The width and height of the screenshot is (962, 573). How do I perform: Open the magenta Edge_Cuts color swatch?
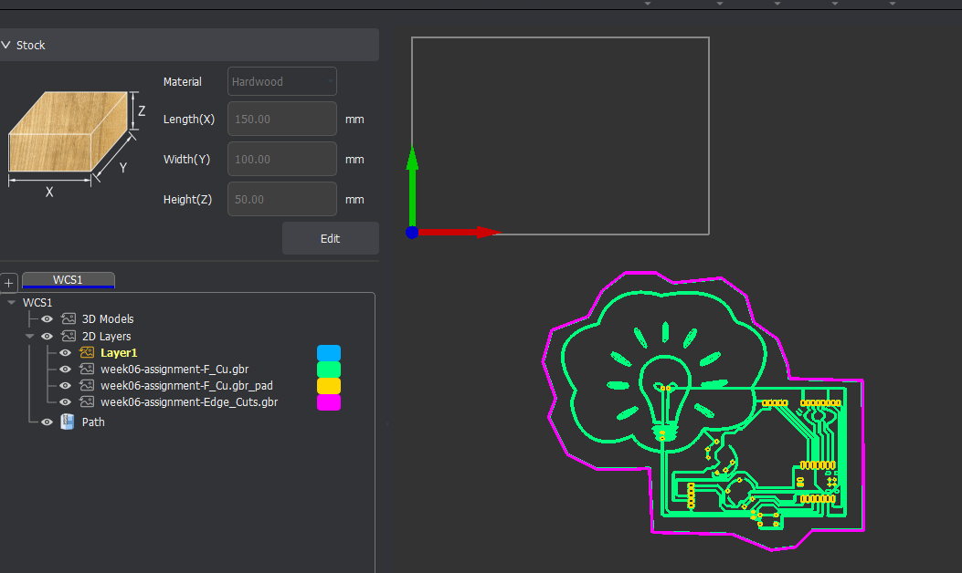(329, 402)
